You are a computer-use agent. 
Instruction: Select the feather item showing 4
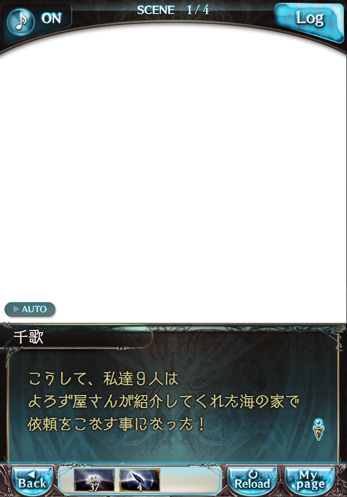coord(140,480)
